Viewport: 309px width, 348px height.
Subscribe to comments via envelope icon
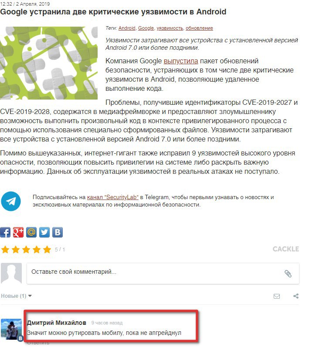(277, 296)
